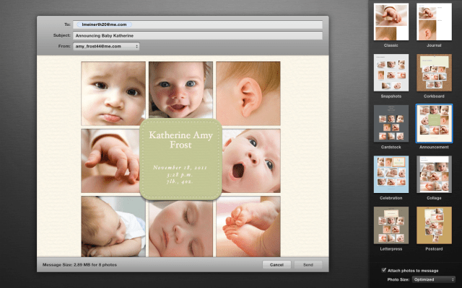Edit the November 18, 2011 date text
The width and height of the screenshot is (462, 288).
pyautogui.click(x=180, y=168)
